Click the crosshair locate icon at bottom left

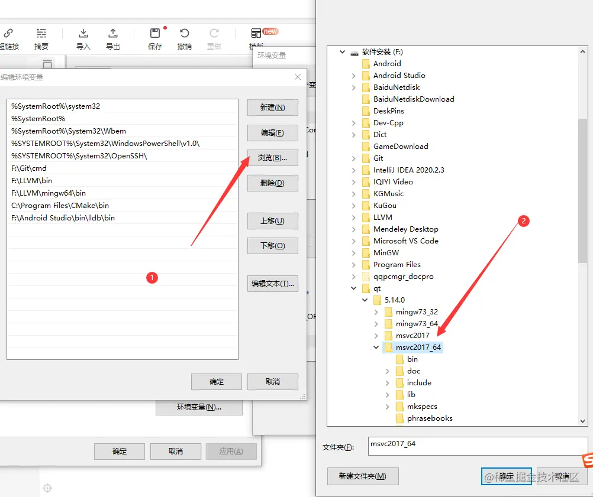47,488
